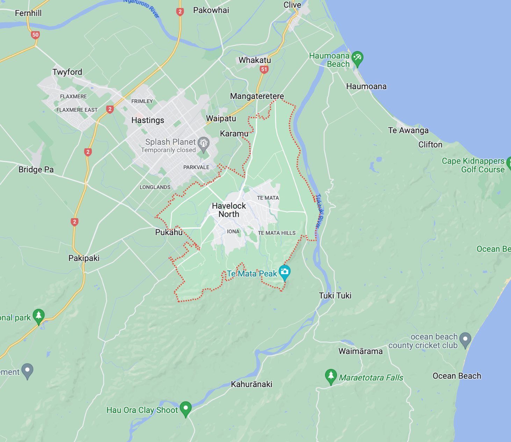Click the Clifton label

pyautogui.click(x=430, y=145)
